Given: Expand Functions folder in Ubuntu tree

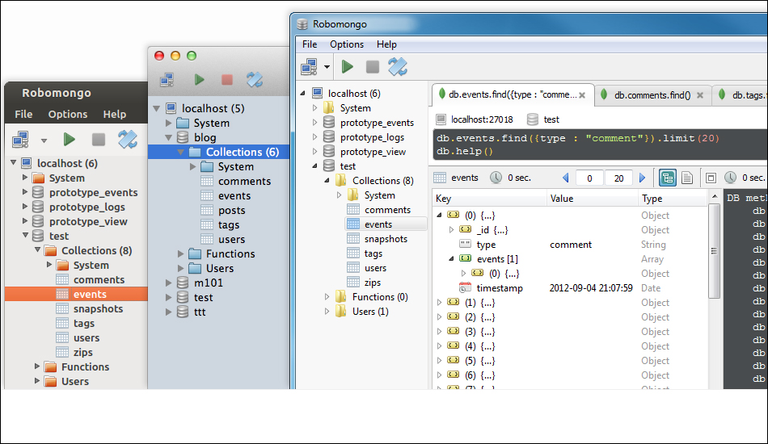Looking at the screenshot, I should 37,367.
